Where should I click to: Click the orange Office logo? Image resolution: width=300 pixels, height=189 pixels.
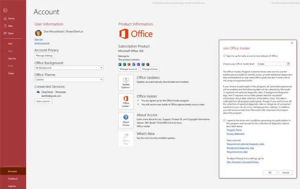coord(136,34)
